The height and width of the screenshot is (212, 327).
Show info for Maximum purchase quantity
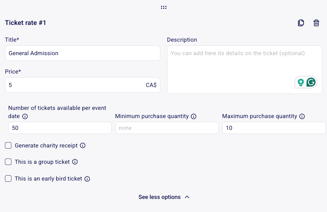[302, 116]
